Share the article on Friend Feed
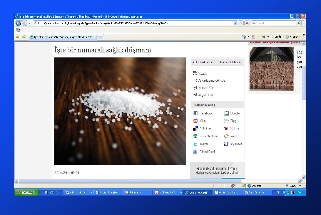 tap(204, 152)
